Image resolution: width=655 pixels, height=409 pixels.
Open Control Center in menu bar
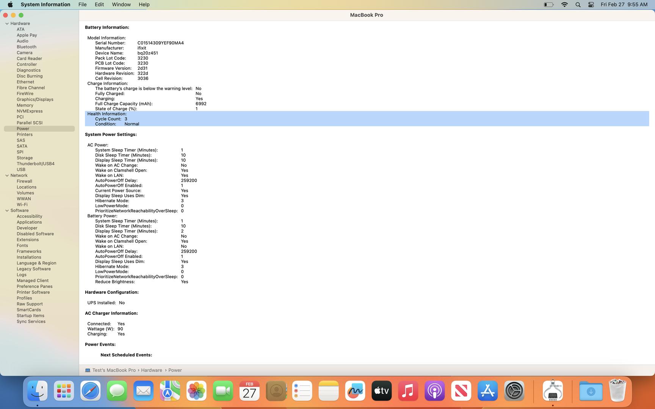591,5
